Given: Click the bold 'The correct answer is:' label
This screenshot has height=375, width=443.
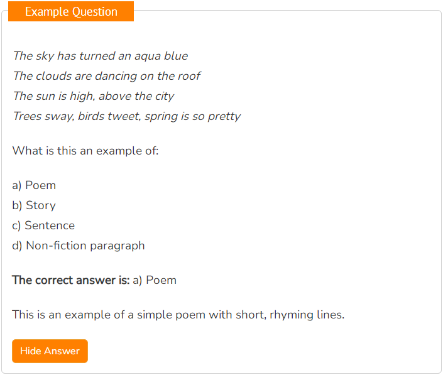Looking at the screenshot, I should point(70,280).
